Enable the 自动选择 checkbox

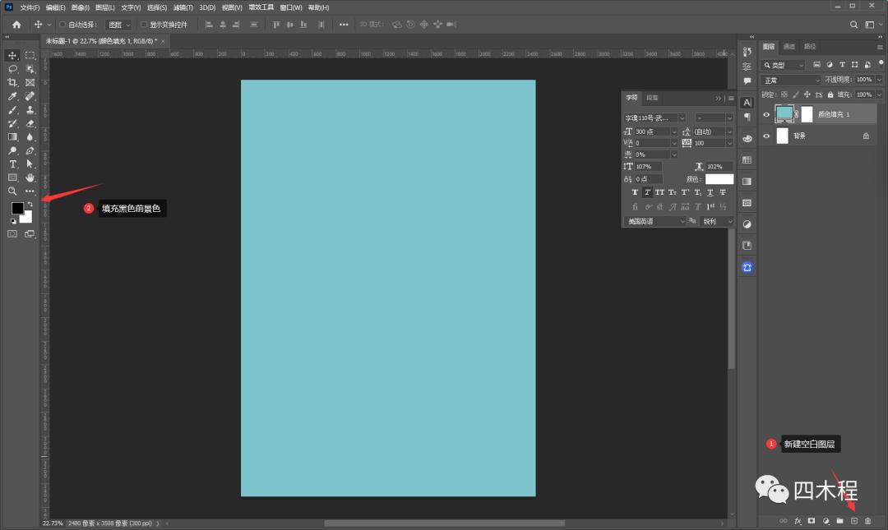click(63, 25)
